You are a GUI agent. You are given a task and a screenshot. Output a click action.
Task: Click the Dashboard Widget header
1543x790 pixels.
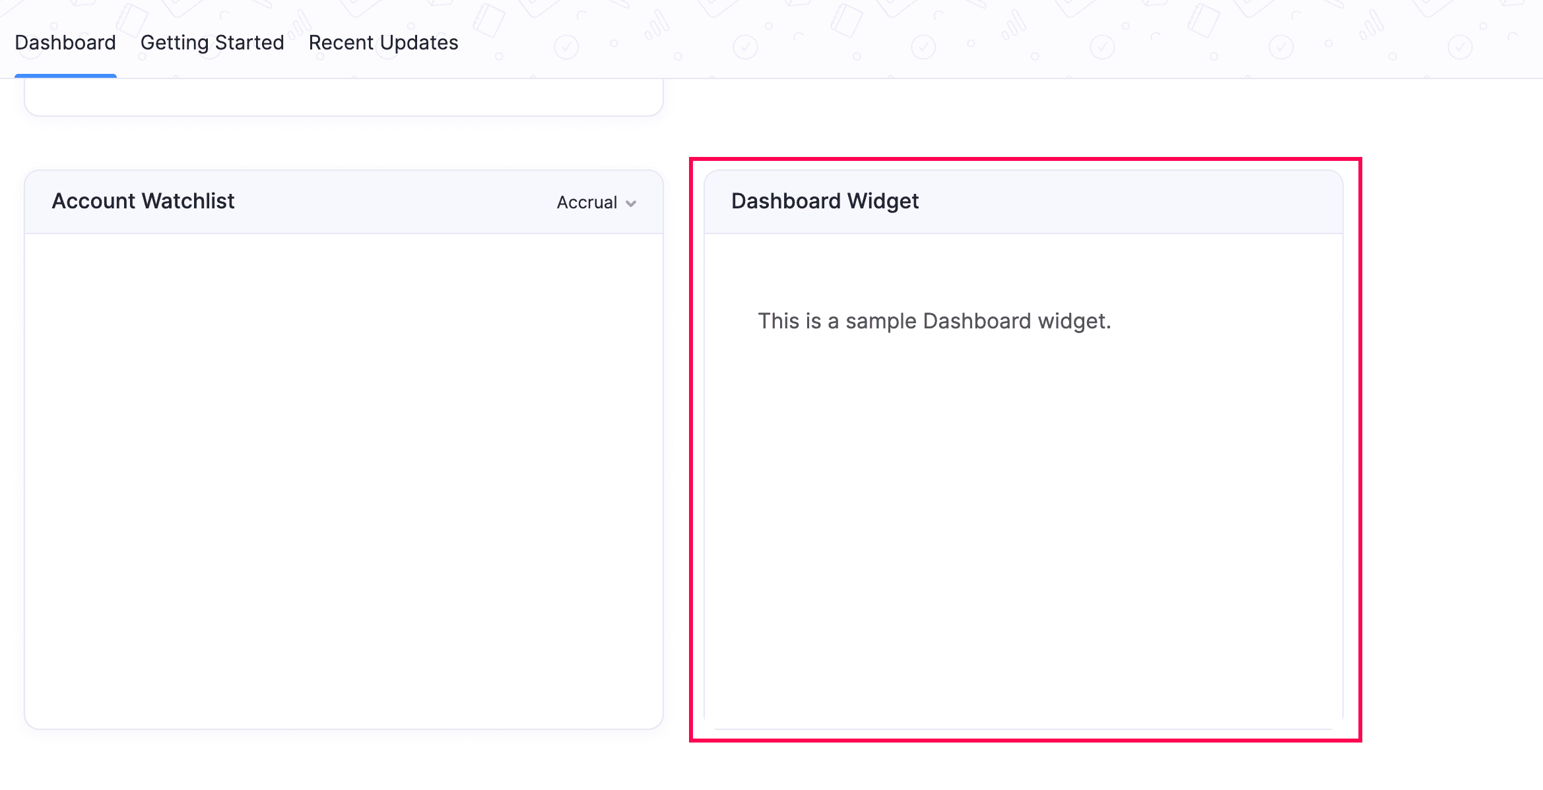[1023, 201]
